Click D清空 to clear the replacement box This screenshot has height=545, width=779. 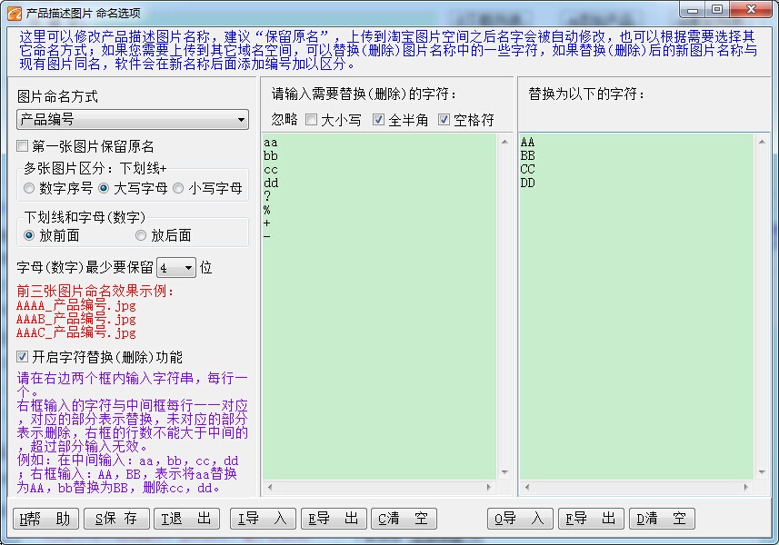point(661,519)
